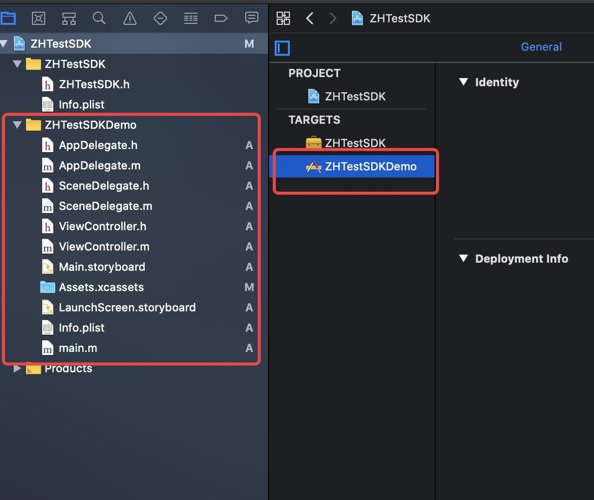Viewport: 594px width, 500px height.
Task: Select the ZHTestSDK root project row
Action: click(x=134, y=44)
